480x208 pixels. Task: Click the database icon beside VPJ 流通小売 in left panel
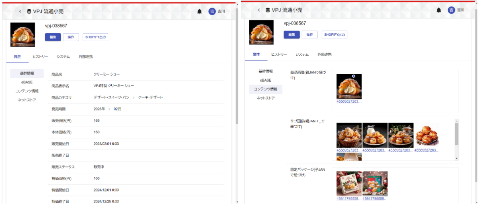[29, 12]
